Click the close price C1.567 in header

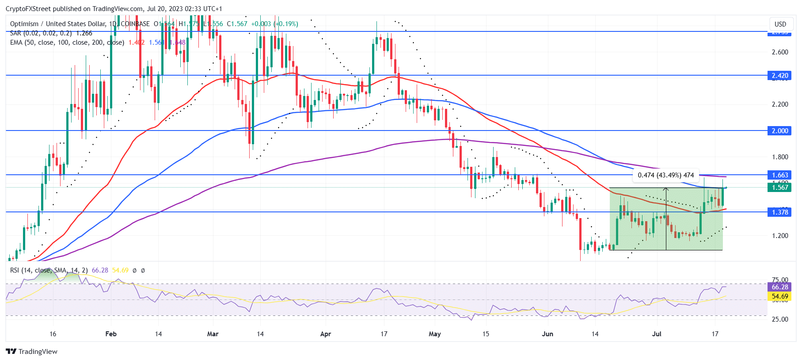pos(237,24)
